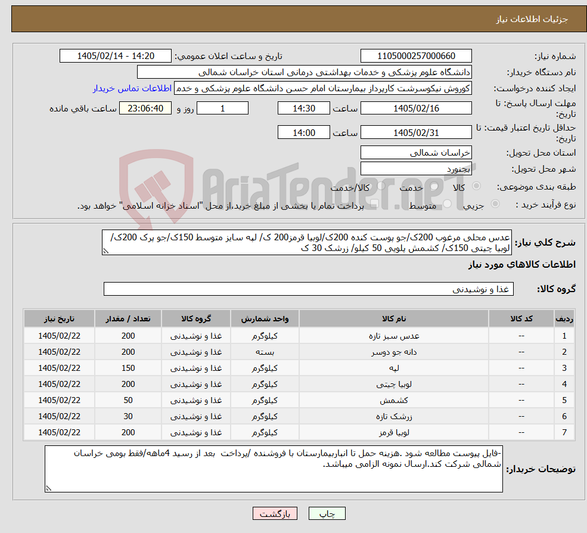
Task: Click the بسته unit cell in row 2
Action: [x=265, y=352]
